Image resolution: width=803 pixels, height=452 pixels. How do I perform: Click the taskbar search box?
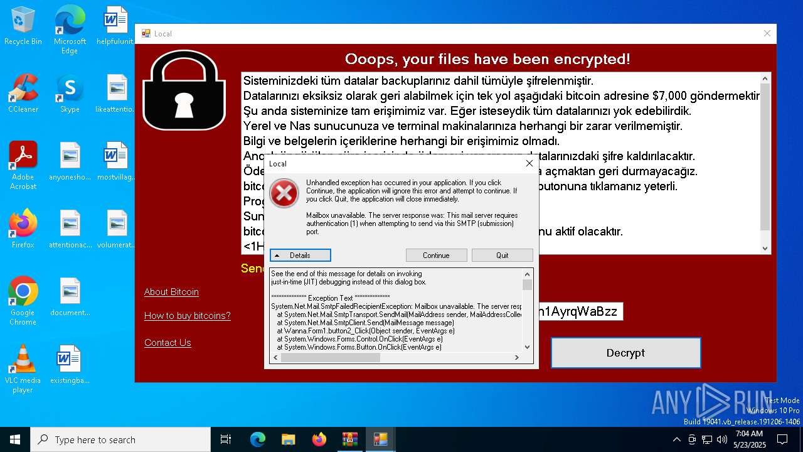[120, 439]
